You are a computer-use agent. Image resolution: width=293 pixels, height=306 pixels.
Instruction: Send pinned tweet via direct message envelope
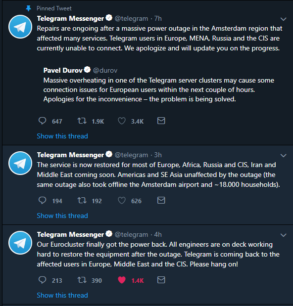(161, 121)
